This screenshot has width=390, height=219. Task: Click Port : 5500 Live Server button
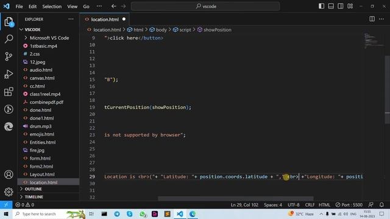point(349,205)
